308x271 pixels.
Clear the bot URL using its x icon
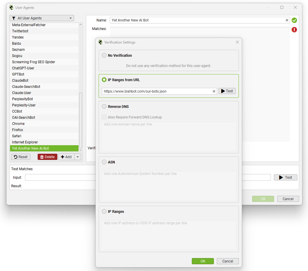(214, 91)
